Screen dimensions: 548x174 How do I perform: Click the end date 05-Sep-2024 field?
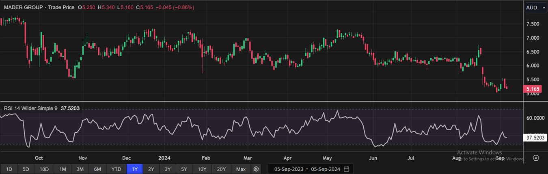coord(326,169)
